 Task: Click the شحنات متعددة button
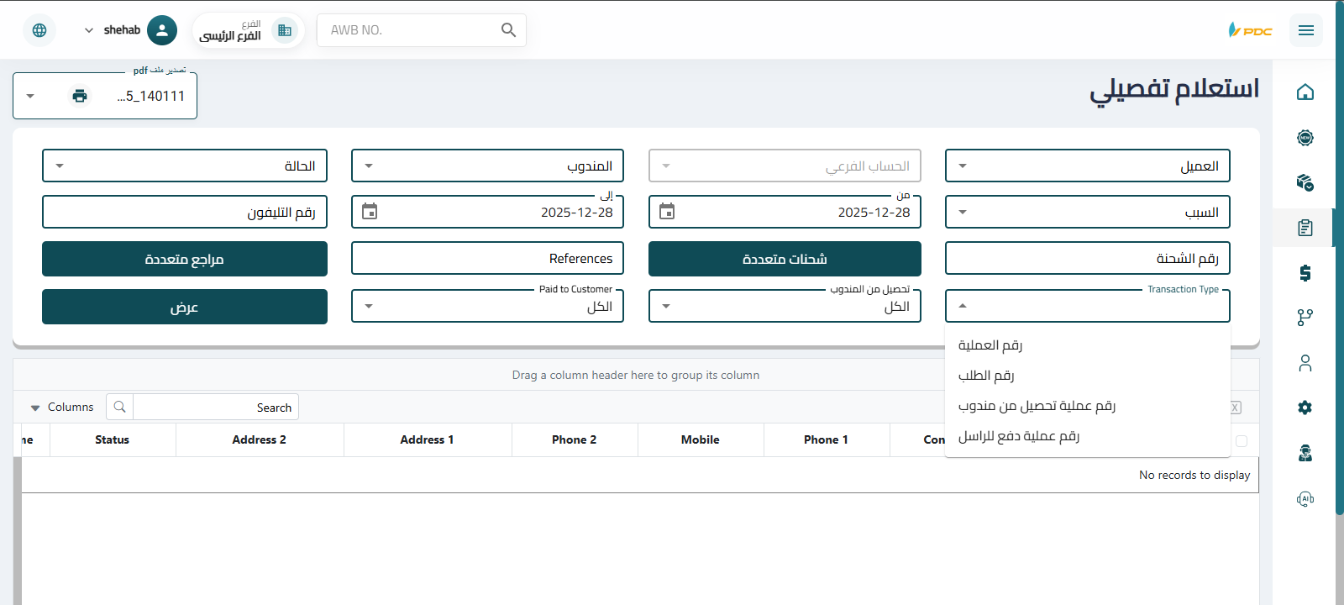(x=785, y=260)
